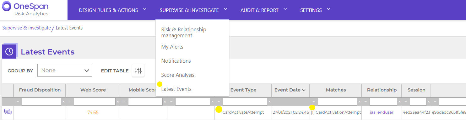Focus the Relationship filter input
The image size is (466, 120).
pos(383,102)
